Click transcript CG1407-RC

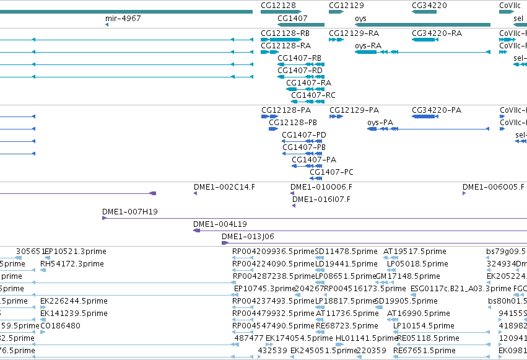(313, 95)
